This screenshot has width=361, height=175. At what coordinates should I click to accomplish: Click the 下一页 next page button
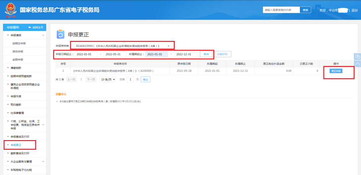coord(91,80)
